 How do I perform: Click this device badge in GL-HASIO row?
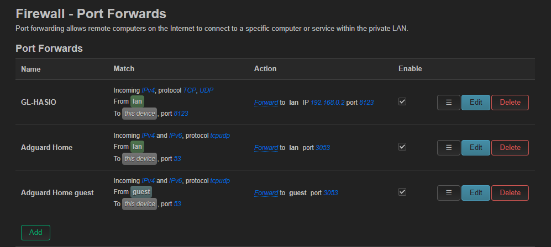139,114
